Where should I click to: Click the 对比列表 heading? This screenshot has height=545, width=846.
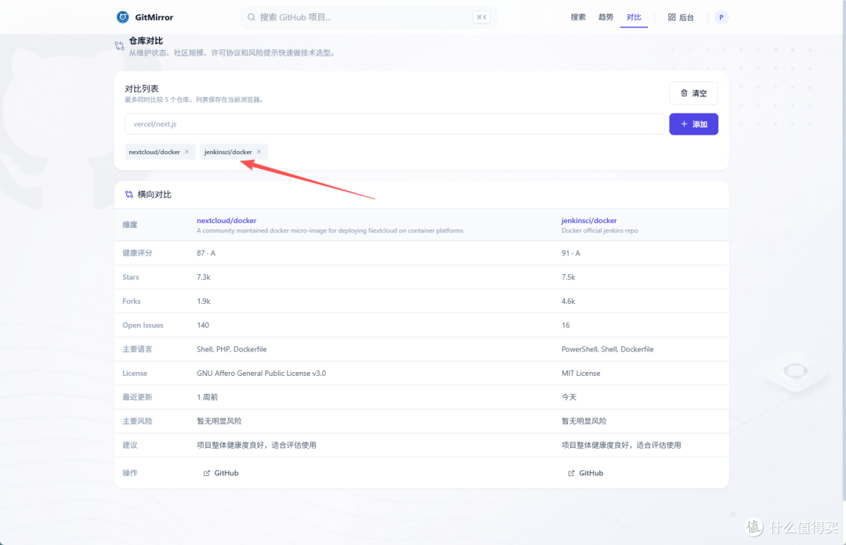[x=141, y=88]
